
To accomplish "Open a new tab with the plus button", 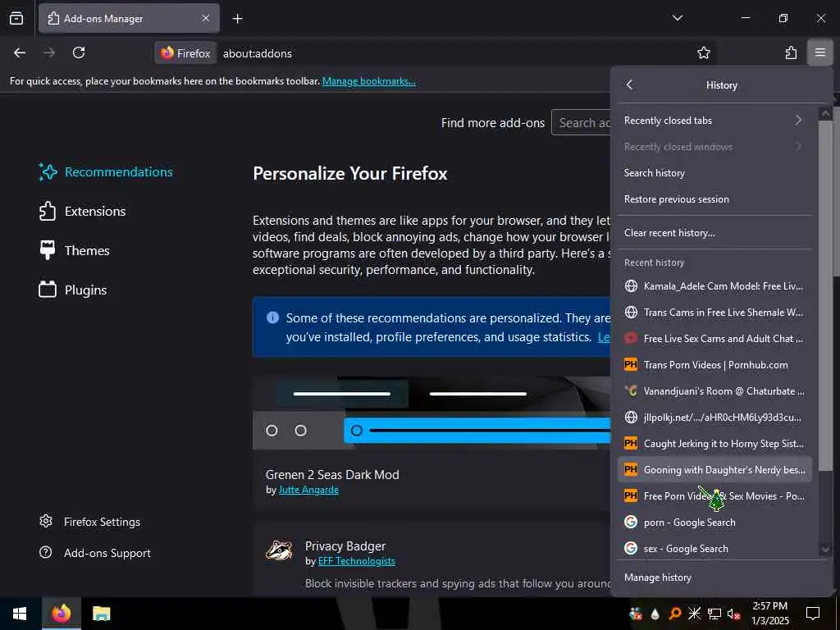I will pos(237,19).
